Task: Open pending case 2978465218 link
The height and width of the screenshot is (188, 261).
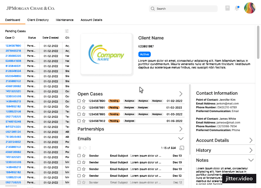Action: click(13, 51)
